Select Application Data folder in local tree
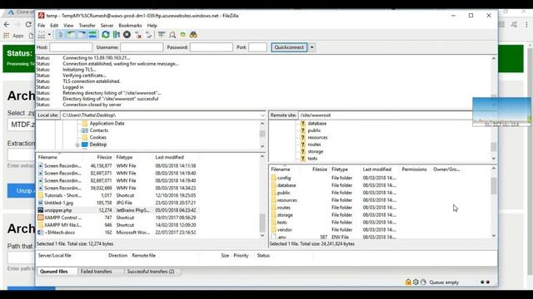 (x=107, y=124)
